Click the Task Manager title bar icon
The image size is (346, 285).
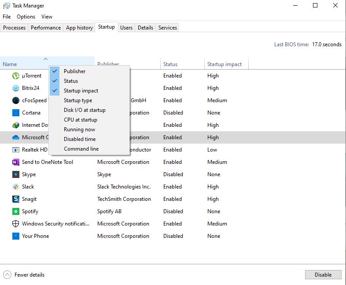tap(7, 6)
